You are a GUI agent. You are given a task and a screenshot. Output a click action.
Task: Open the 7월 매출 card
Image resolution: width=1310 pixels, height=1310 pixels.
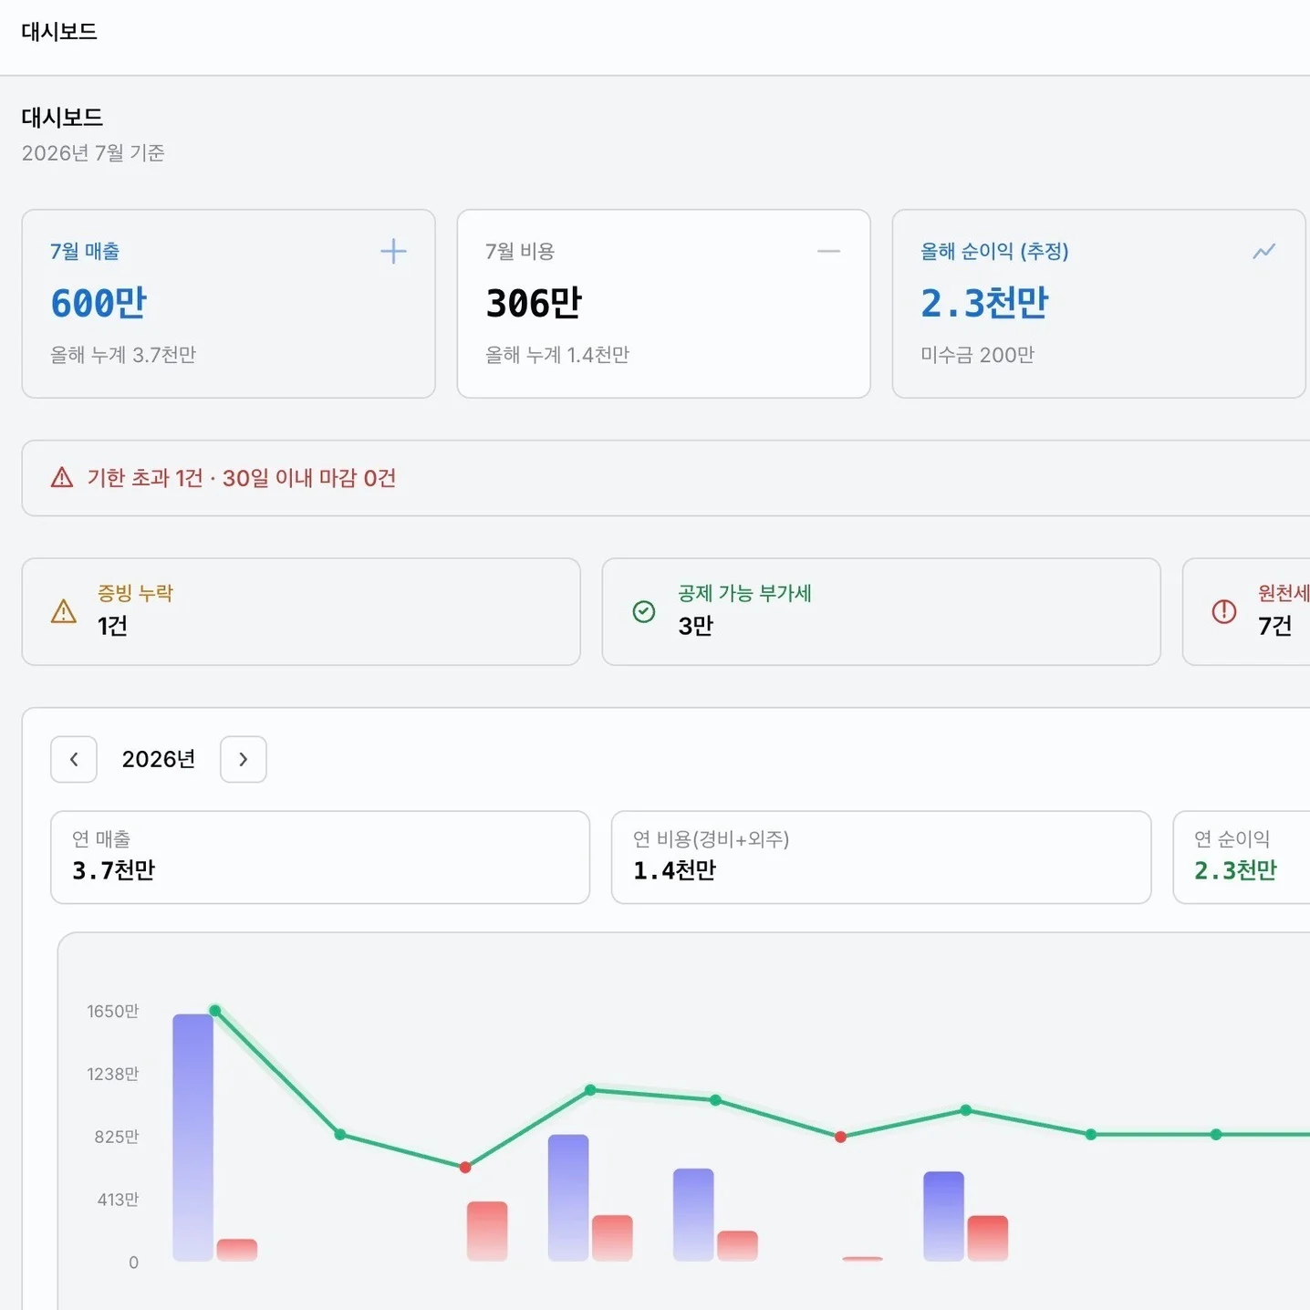(x=228, y=304)
